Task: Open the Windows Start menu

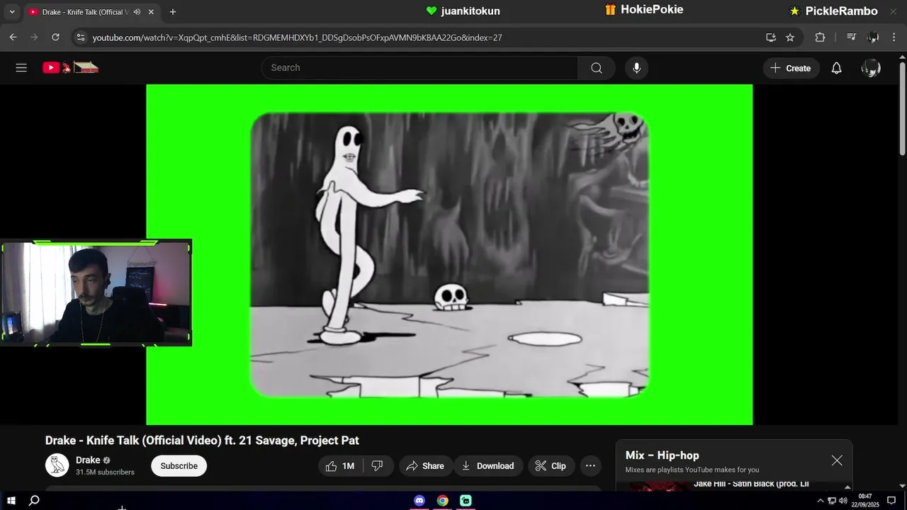Action: pos(11,501)
